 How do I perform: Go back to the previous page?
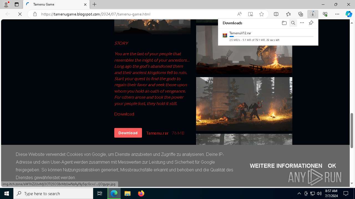tap(8, 14)
